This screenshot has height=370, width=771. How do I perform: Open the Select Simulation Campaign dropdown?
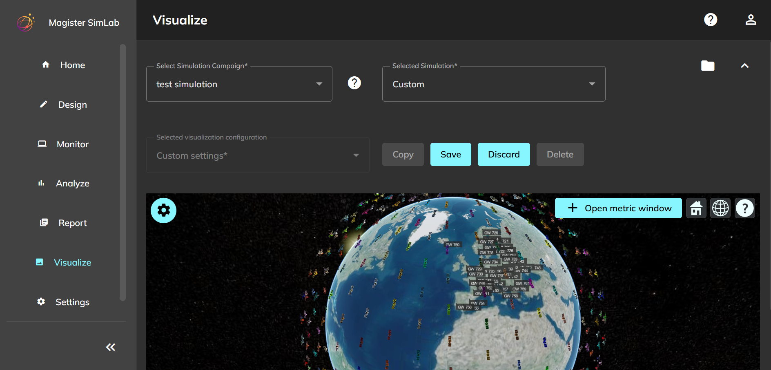click(x=239, y=84)
